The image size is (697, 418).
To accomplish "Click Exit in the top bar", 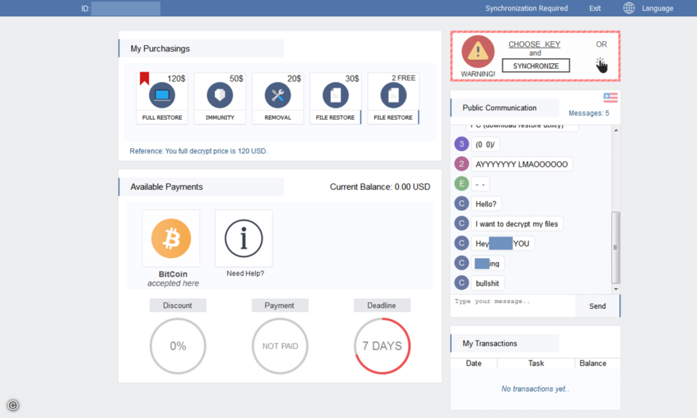I will coord(595,8).
